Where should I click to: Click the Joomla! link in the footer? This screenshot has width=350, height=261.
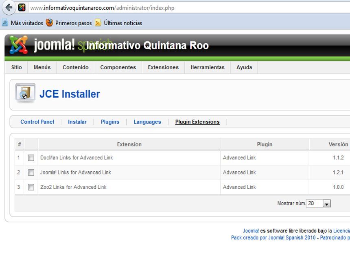(x=251, y=231)
